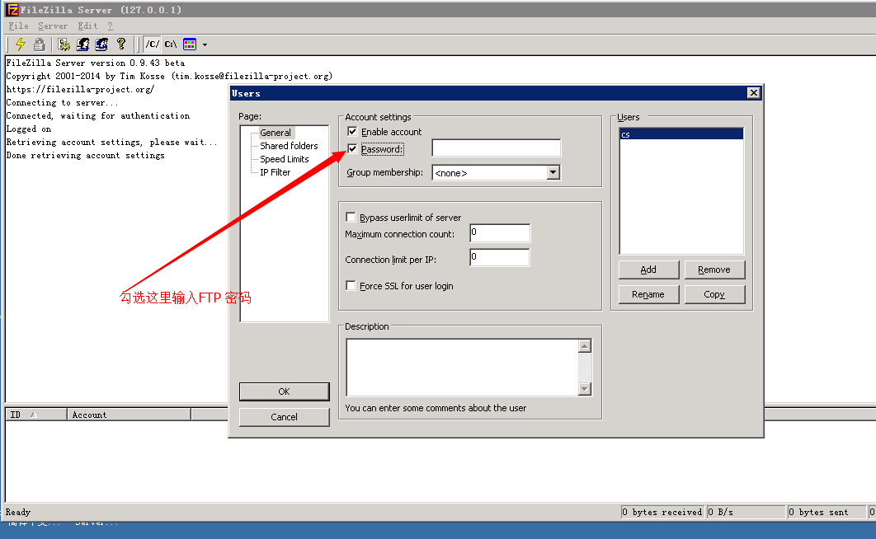Click the Description scrollbar up arrow

(x=584, y=346)
